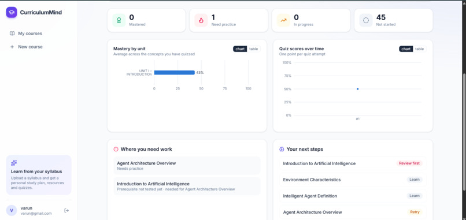Viewport: 466px width, 220px height.
Task: Open Intelligent Agent Definition next step
Action: (x=353, y=196)
